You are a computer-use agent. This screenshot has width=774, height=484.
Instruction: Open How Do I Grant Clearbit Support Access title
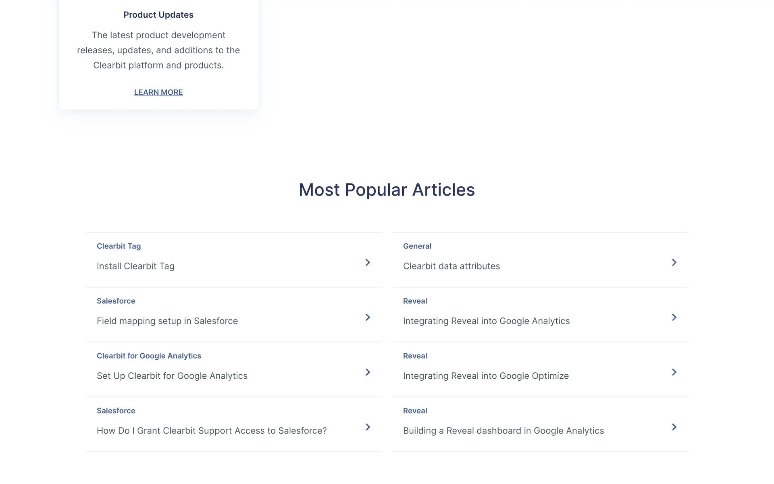click(211, 431)
